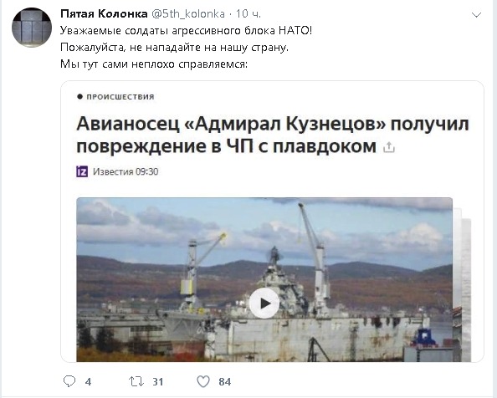Click the black dot before ПРОИСШЕСТВИЯ
This screenshot has width=497, height=398.
tap(79, 96)
